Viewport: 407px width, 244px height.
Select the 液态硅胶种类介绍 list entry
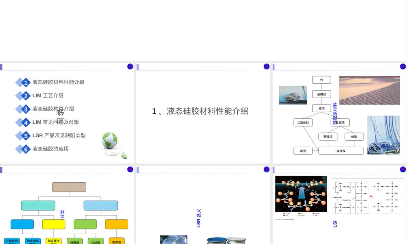tap(53, 109)
